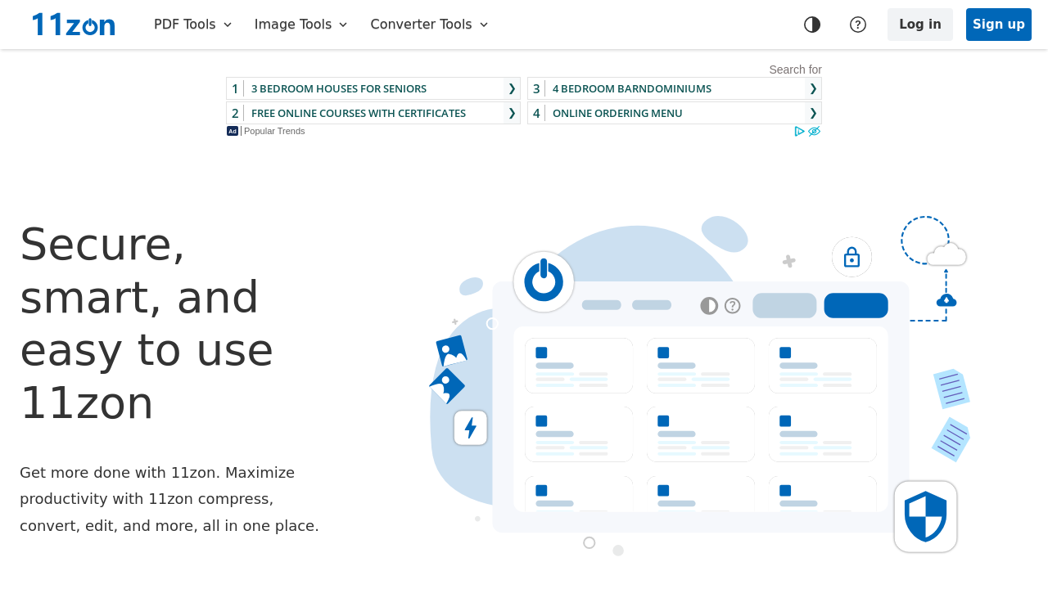
Task: Click the AdChoices triangle icon
Action: 800,131
